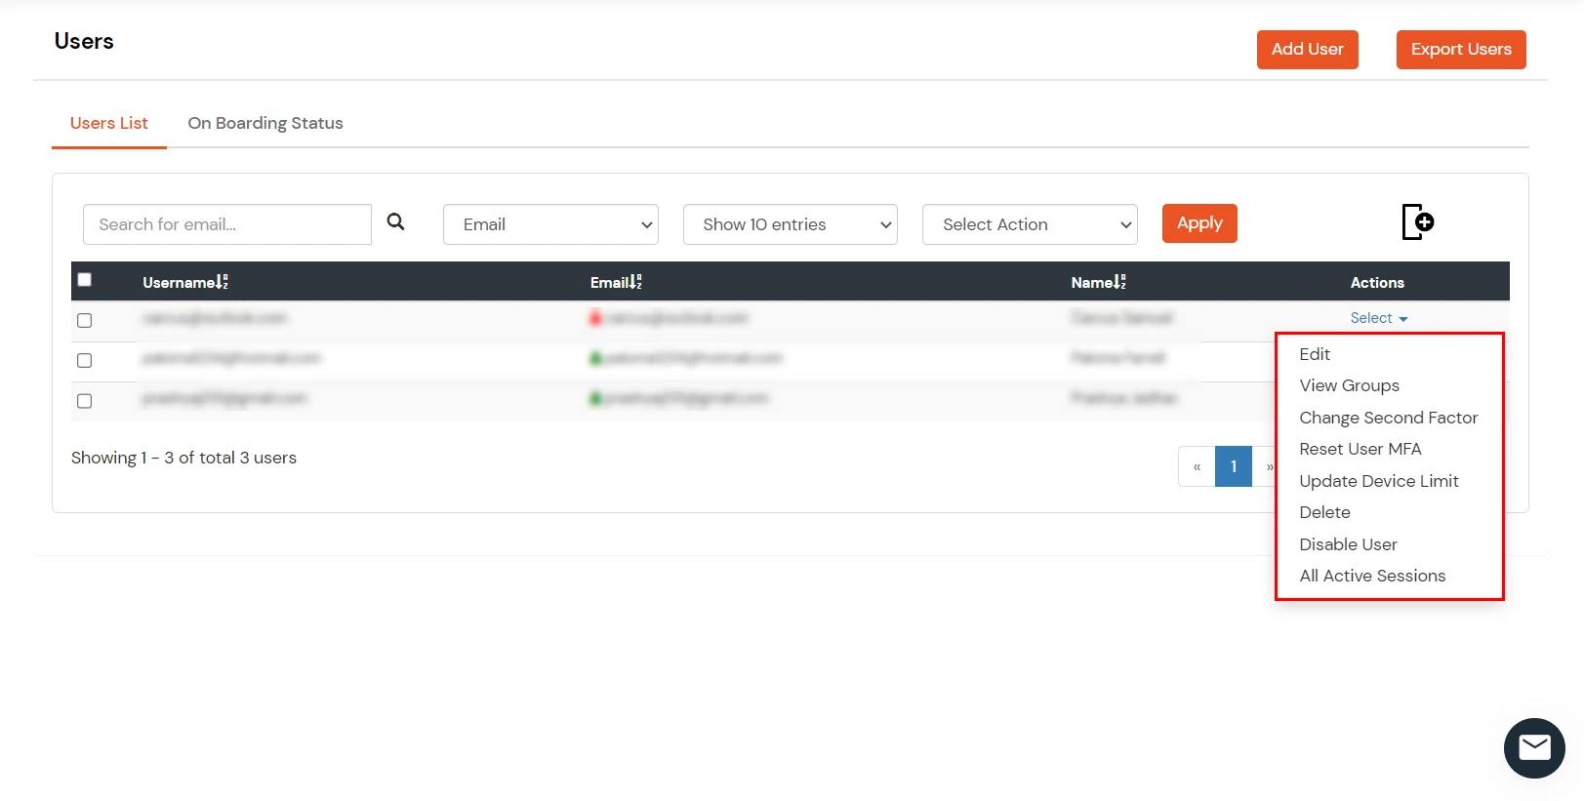Check the first user row checkbox
This screenshot has width=1584, height=801.
[x=85, y=320]
